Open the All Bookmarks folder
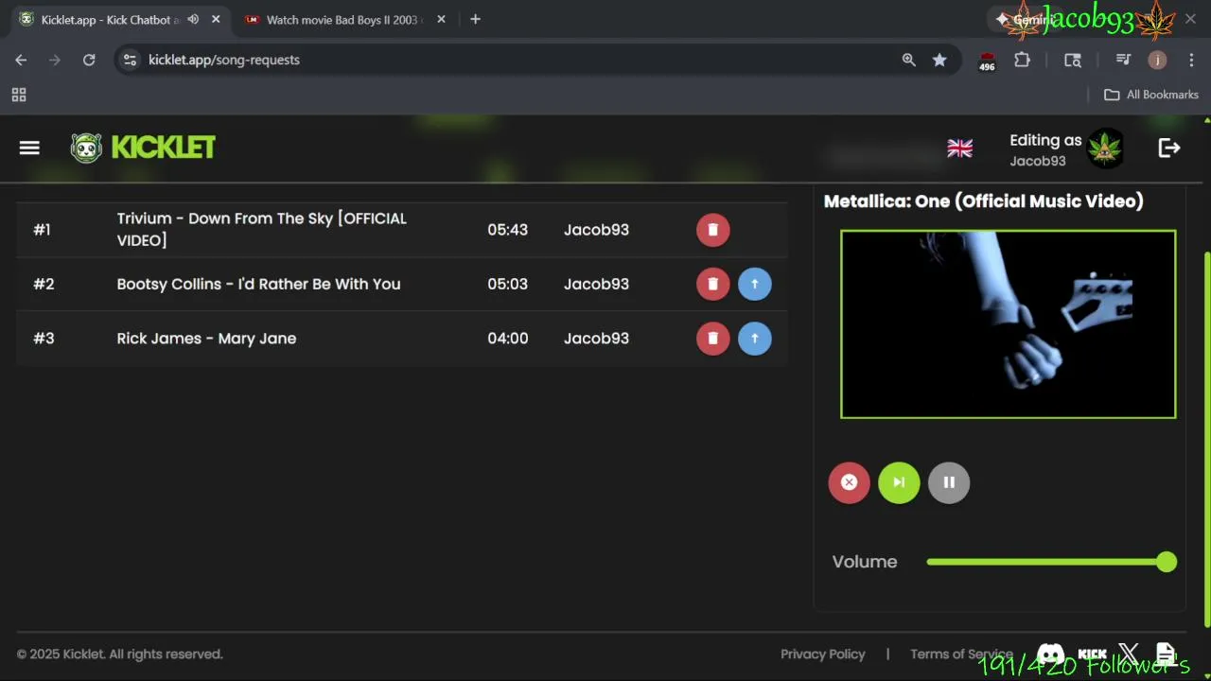1211x681 pixels. (1151, 95)
